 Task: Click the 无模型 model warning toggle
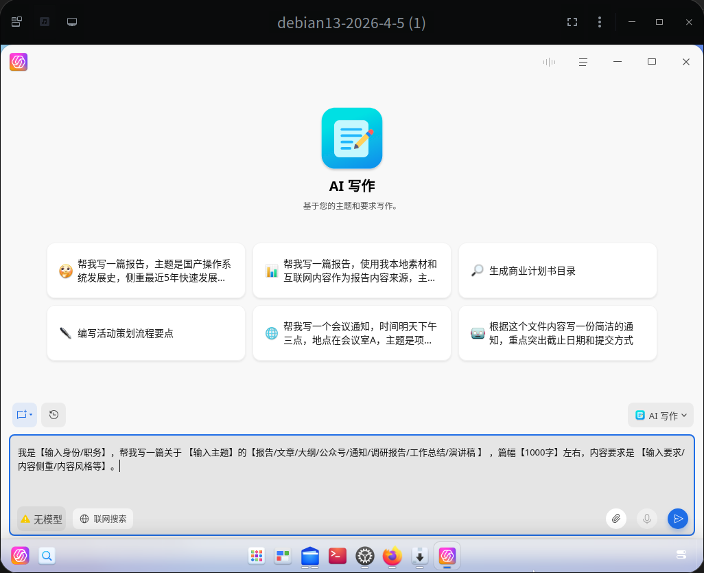tap(41, 519)
